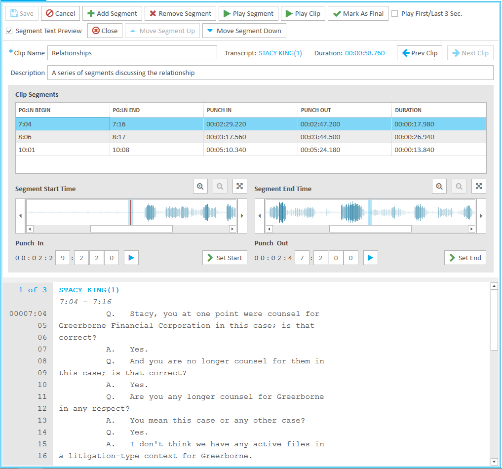Step end waveform left with outer arrow
The height and width of the screenshot is (469, 502).
[260, 216]
